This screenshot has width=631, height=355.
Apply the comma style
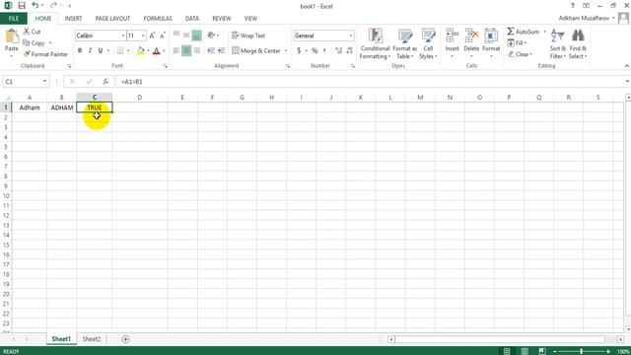tap(324, 50)
